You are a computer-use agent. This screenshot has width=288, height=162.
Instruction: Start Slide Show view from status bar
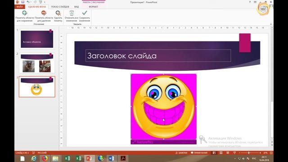[x=234, y=153]
